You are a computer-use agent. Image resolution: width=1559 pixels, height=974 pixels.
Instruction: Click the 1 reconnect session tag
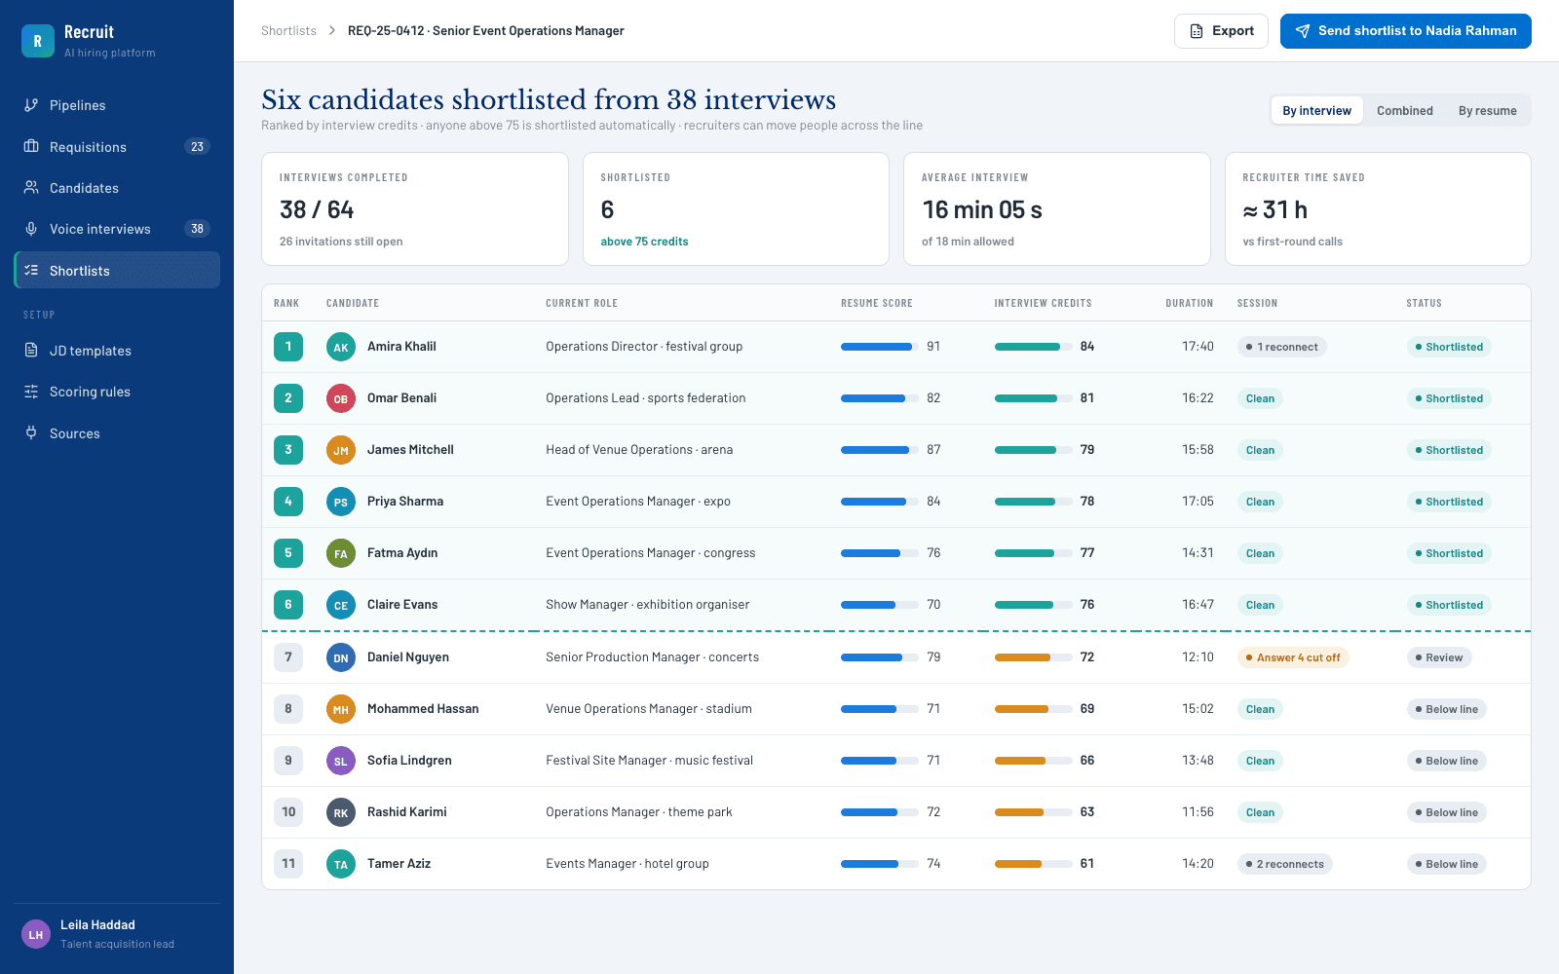click(x=1281, y=347)
